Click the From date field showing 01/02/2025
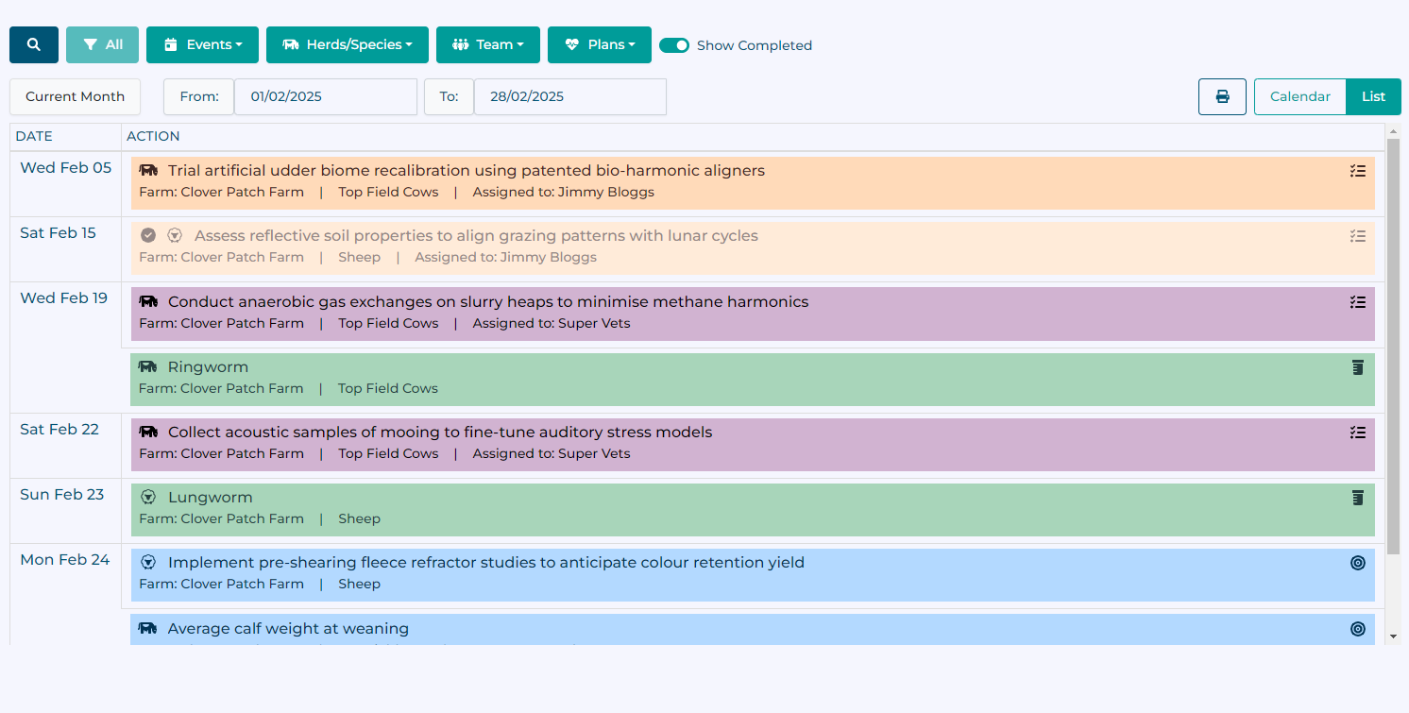Screen dimensions: 1409x713 326,96
